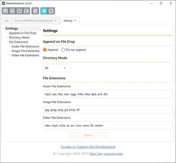Click the Save button
176x163 pixels.
coord(88,135)
